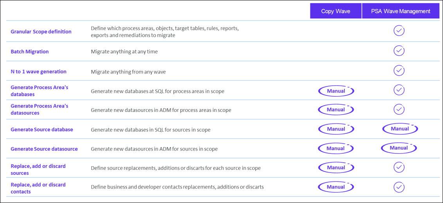The width and height of the screenshot is (443, 203).
Task: Click PSA checkmark for Replace, add or discard contacts
Action: [399, 187]
